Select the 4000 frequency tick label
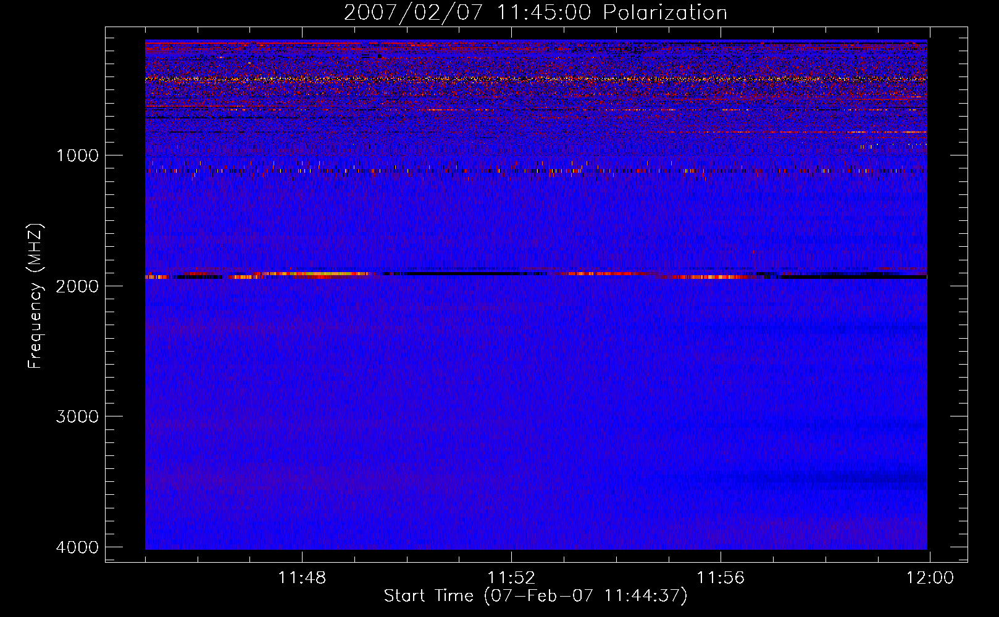Image resolution: width=999 pixels, height=617 pixels. click(x=77, y=547)
